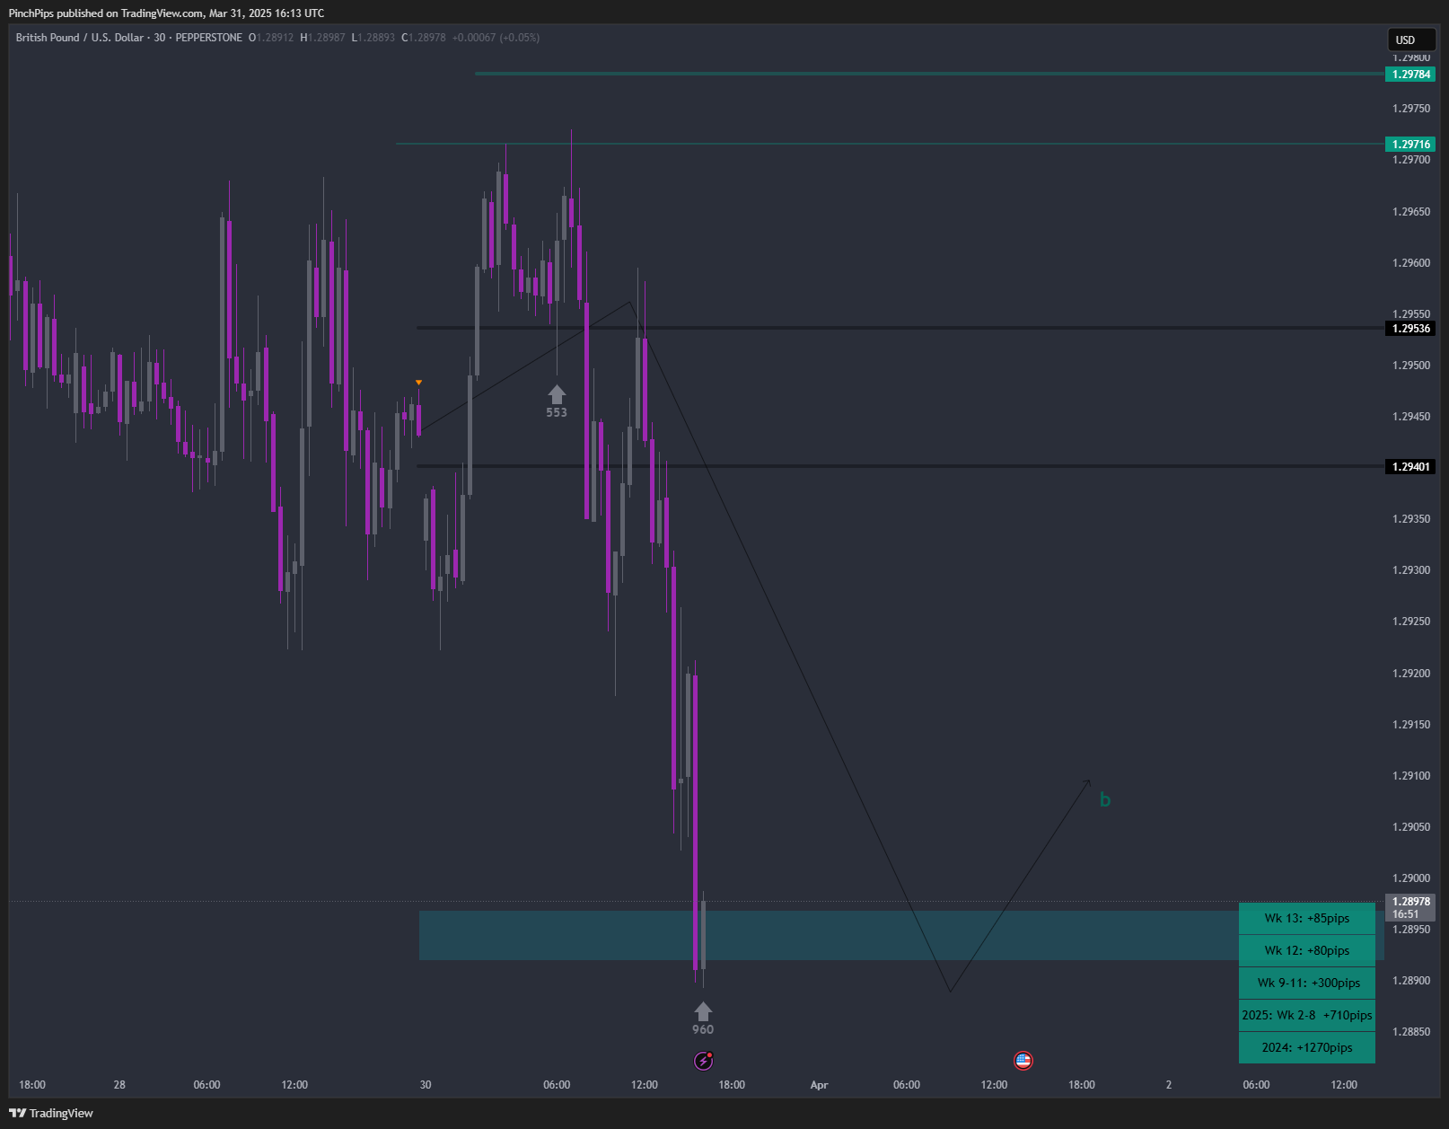Select the 1.29716 price level label

(x=1411, y=145)
